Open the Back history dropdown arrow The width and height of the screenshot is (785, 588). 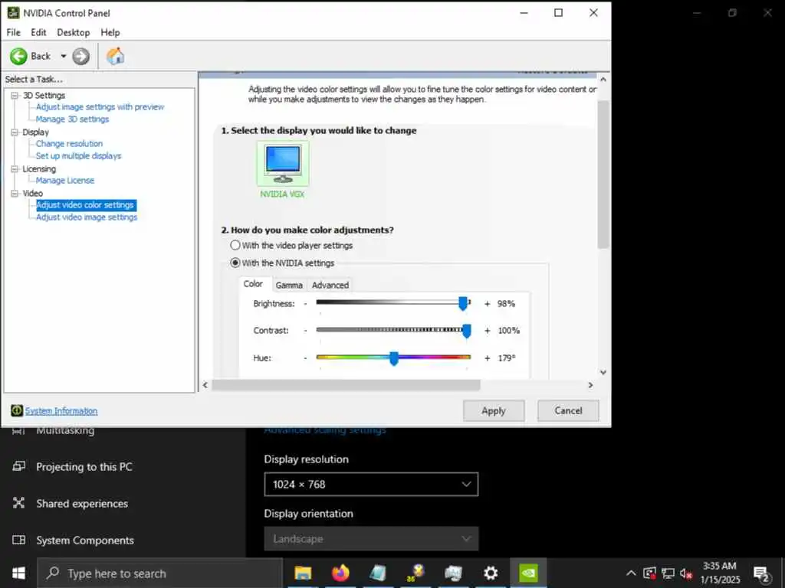(x=64, y=56)
